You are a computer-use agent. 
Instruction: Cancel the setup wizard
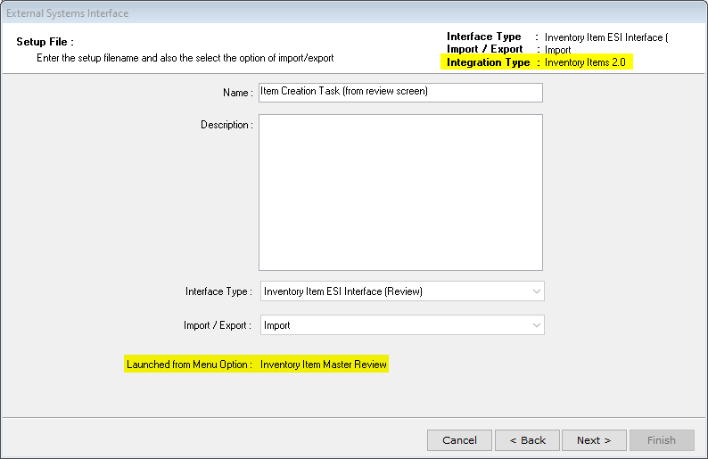[459, 440]
